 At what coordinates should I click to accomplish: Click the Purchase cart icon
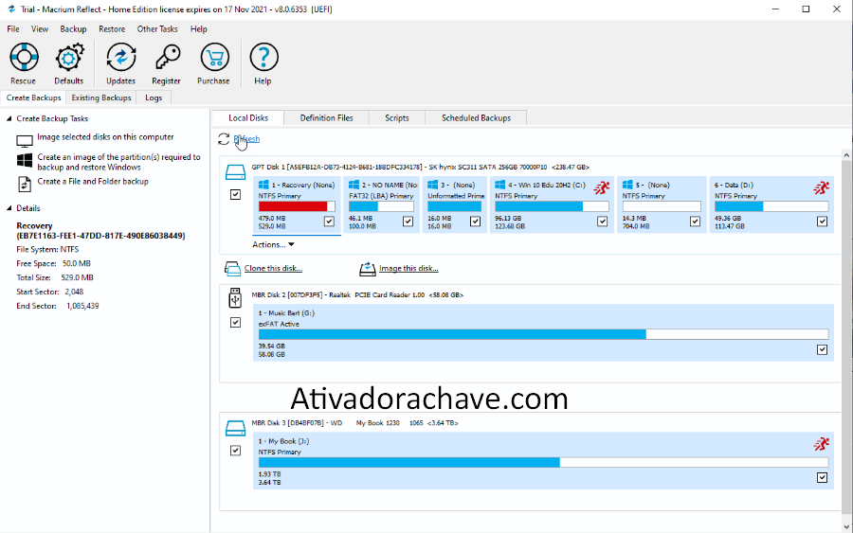tap(213, 59)
